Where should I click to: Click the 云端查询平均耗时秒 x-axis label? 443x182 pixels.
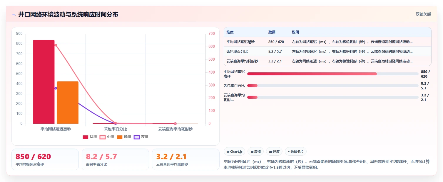click(x=175, y=129)
